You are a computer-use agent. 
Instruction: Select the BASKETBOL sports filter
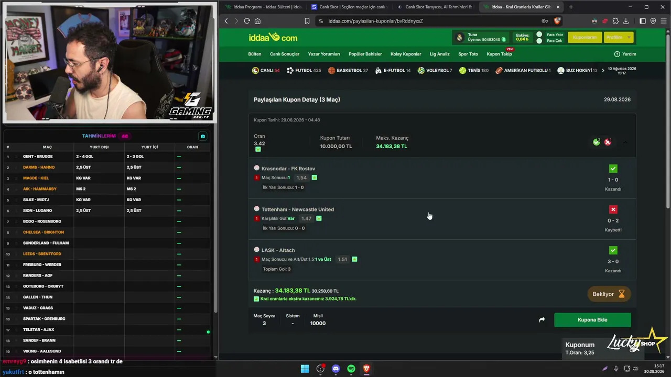pos(348,70)
